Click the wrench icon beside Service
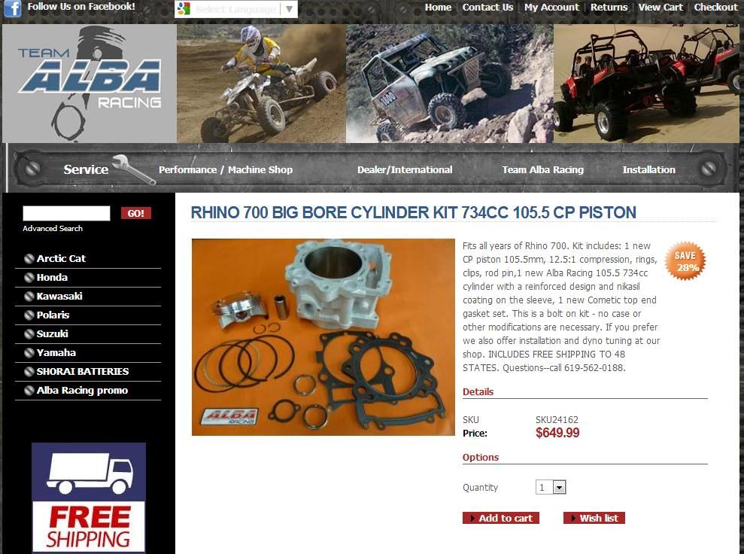 [134, 169]
